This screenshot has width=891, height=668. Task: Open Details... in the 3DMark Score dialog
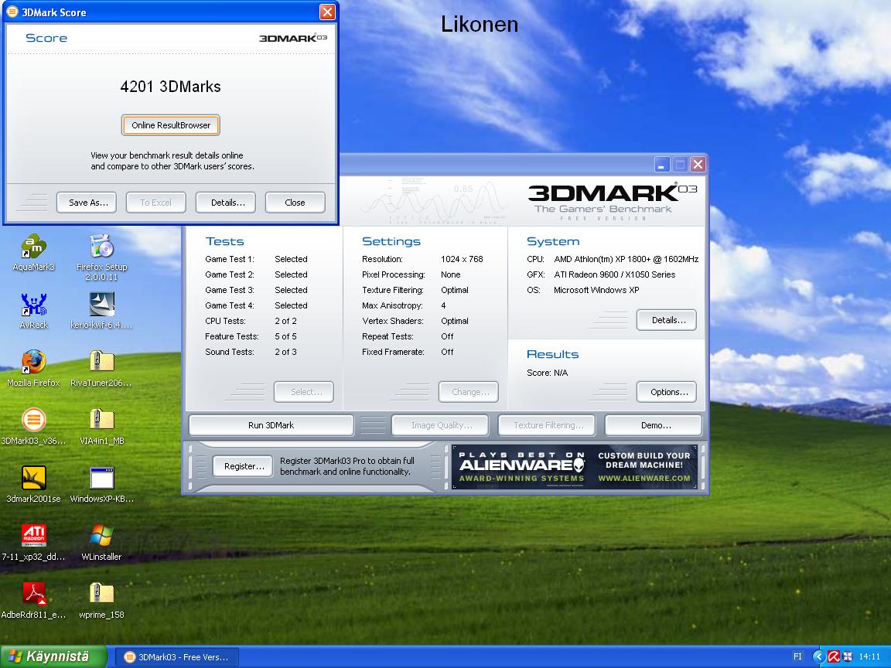coord(226,203)
